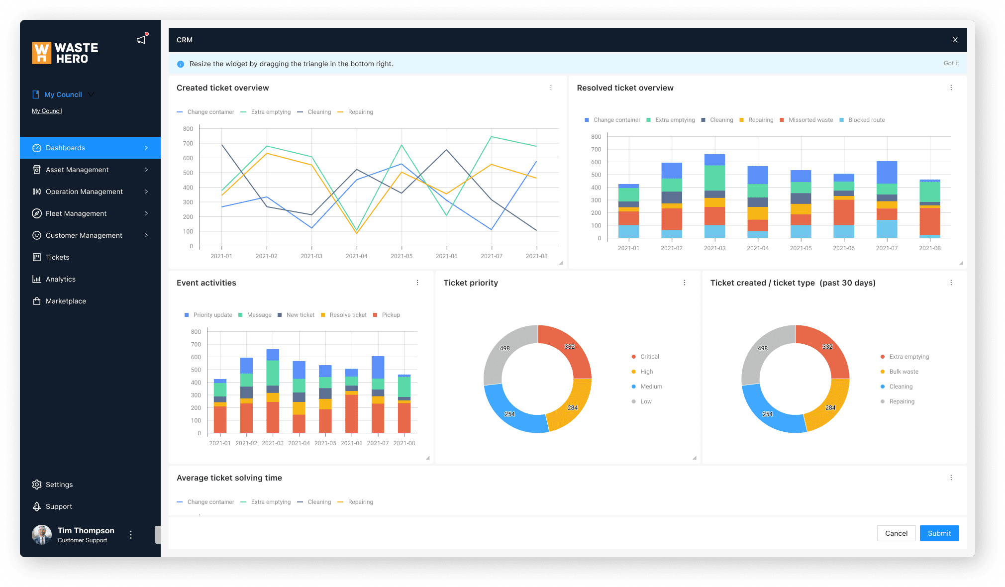Expand Fleet Management submenu chevron
Screen dimensions: 1005x587
click(x=146, y=213)
